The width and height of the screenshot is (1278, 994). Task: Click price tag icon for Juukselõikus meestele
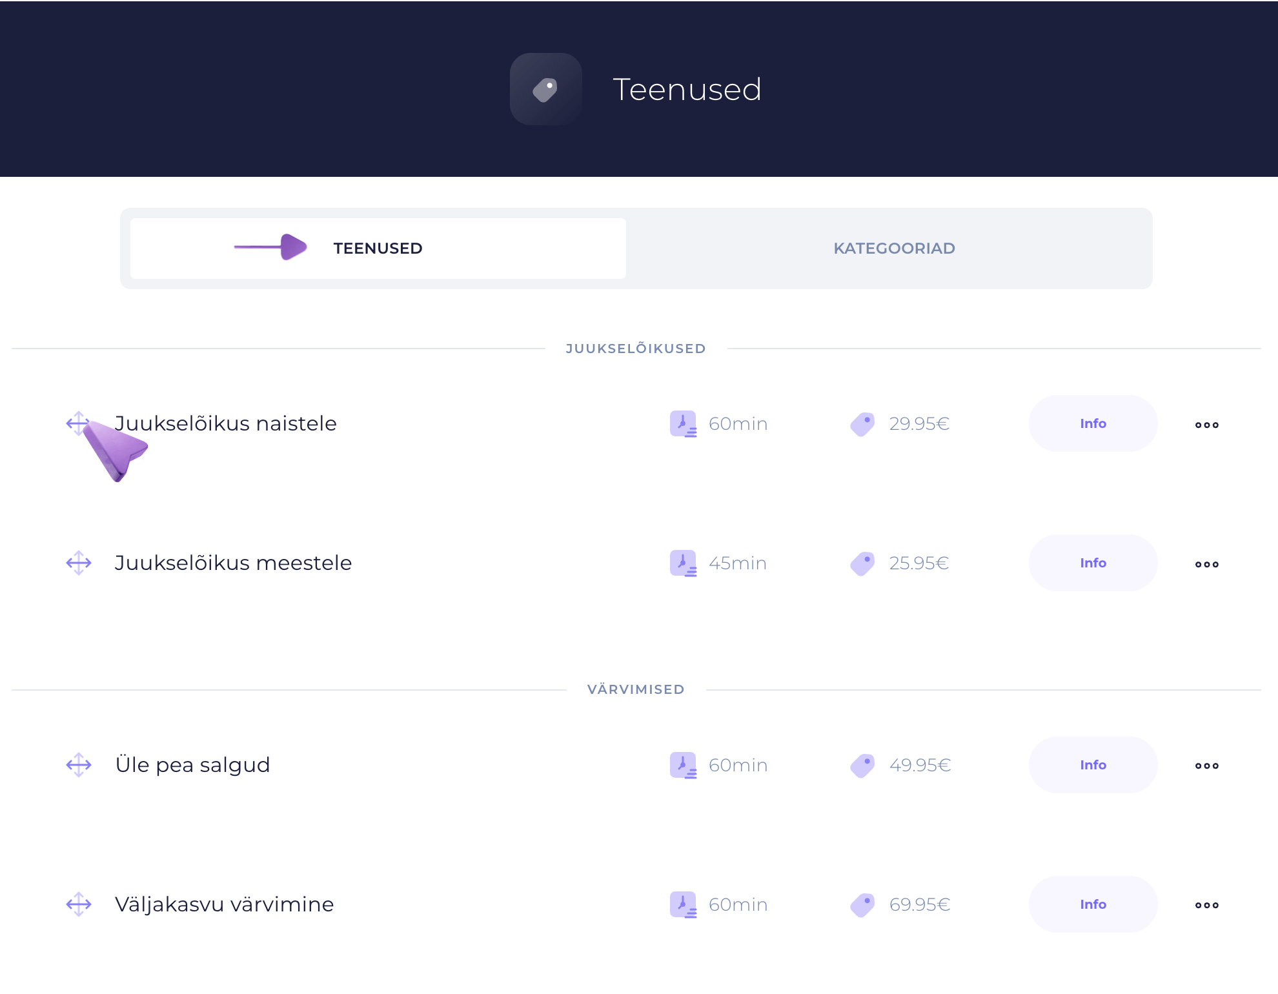(862, 563)
